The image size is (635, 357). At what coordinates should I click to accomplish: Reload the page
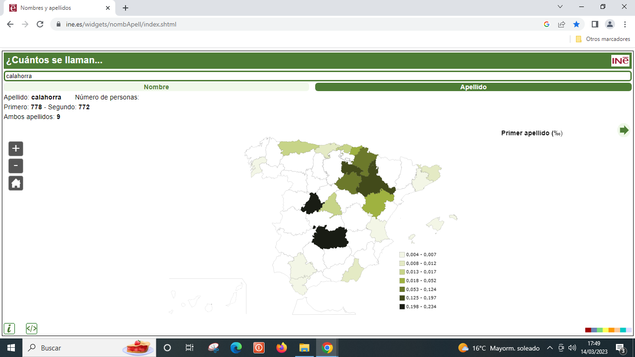40,24
